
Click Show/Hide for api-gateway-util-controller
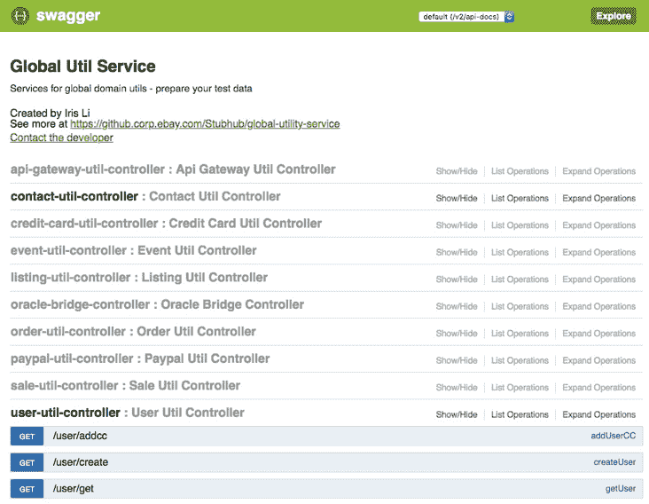457,171
